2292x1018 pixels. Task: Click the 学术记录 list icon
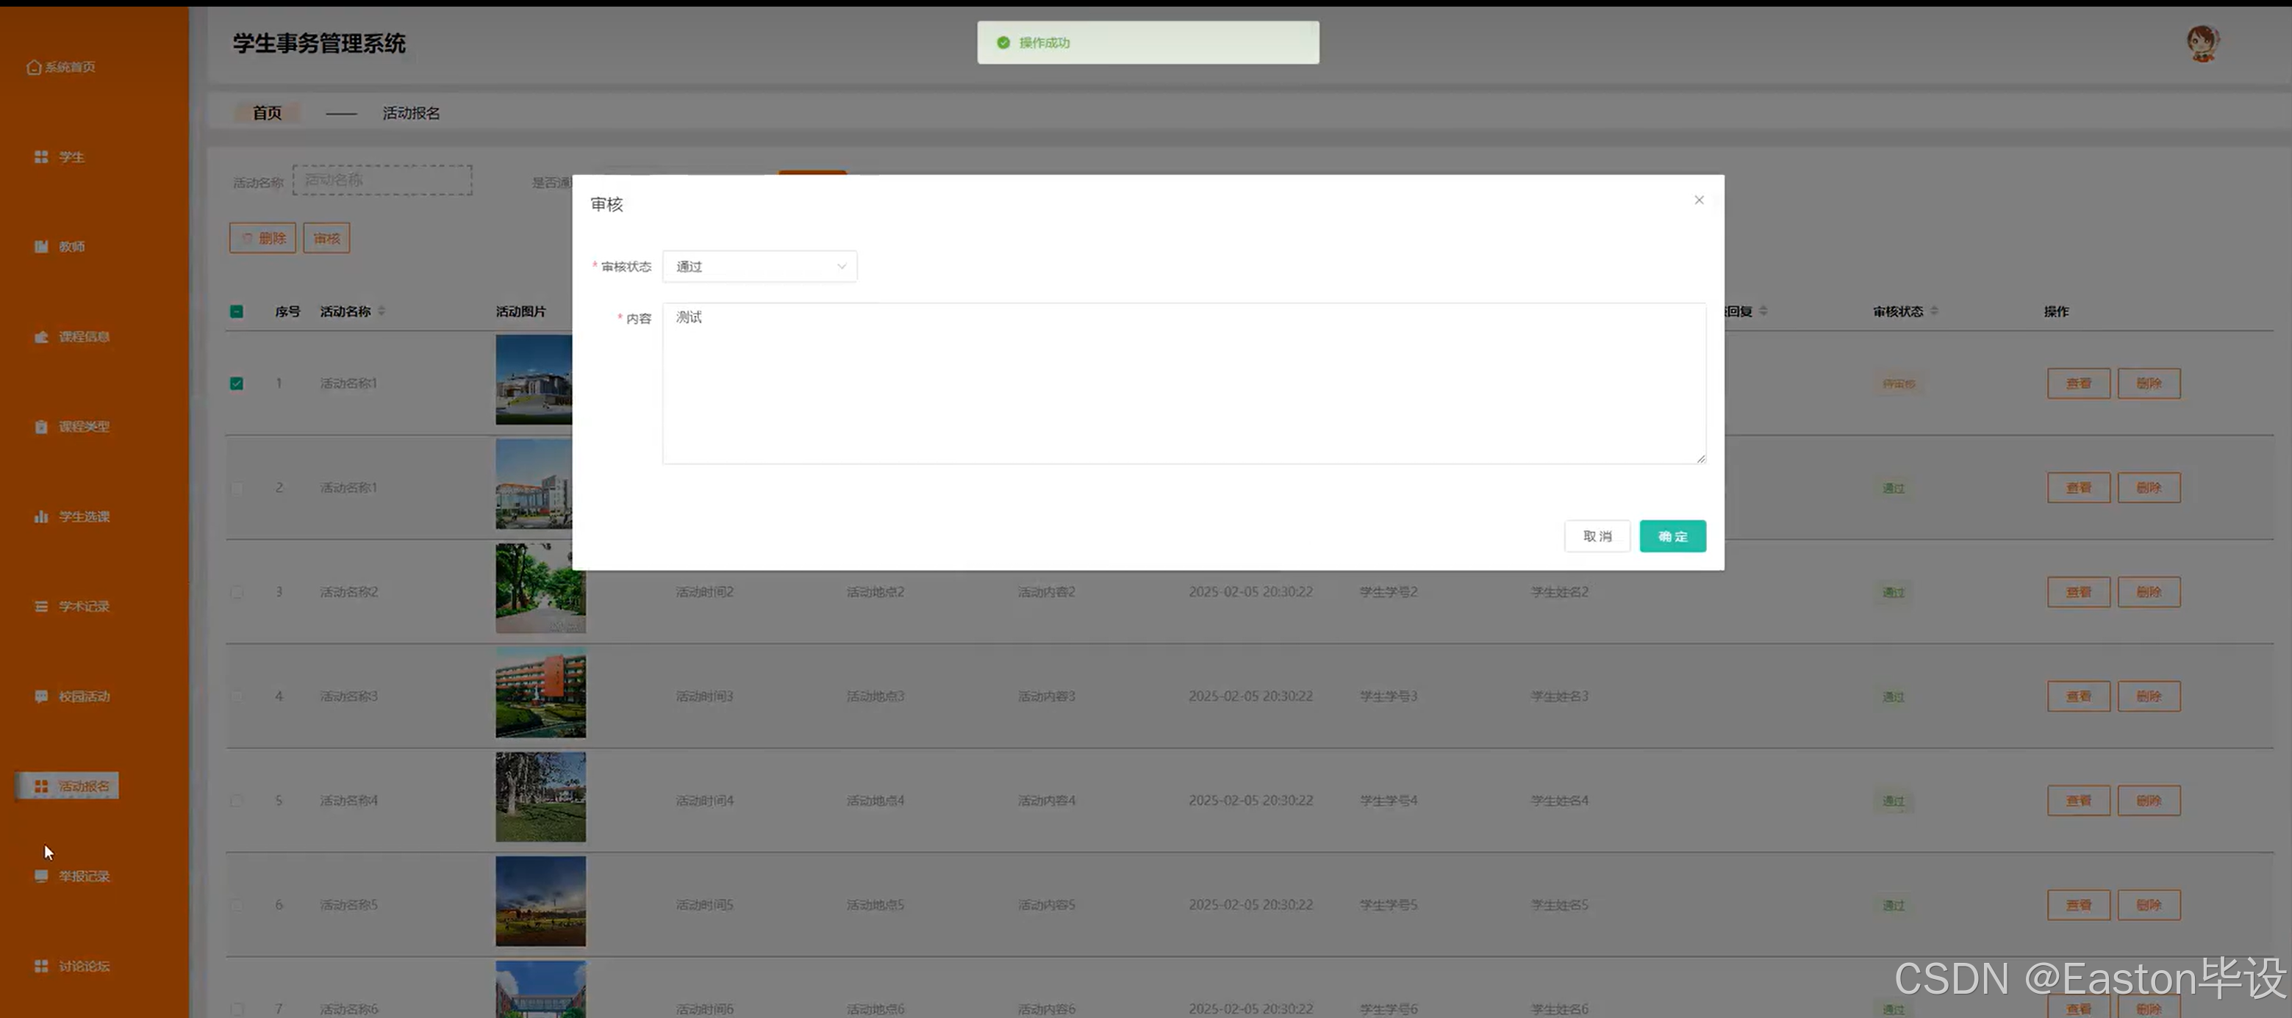coord(41,607)
